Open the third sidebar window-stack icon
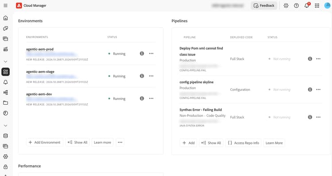 point(5,39)
